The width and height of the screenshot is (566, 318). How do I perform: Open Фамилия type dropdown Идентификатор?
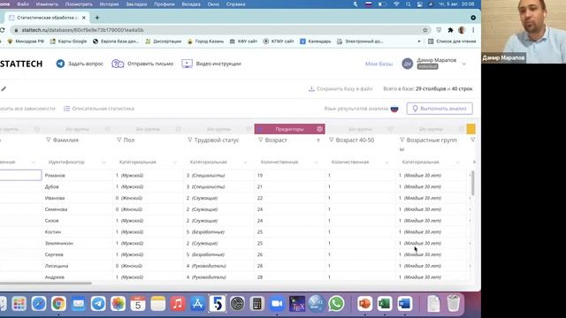(77, 163)
